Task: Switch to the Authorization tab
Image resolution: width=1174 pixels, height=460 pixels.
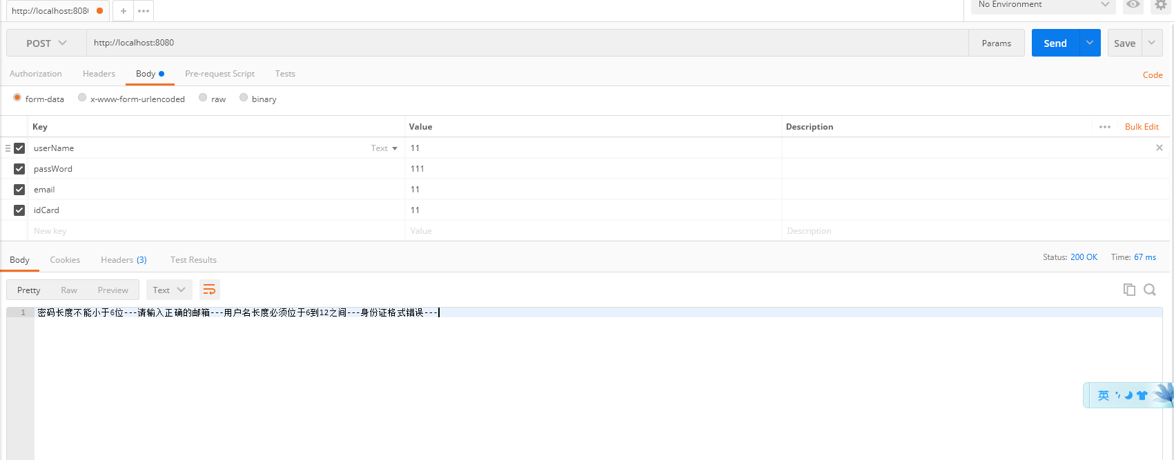Action: [36, 74]
